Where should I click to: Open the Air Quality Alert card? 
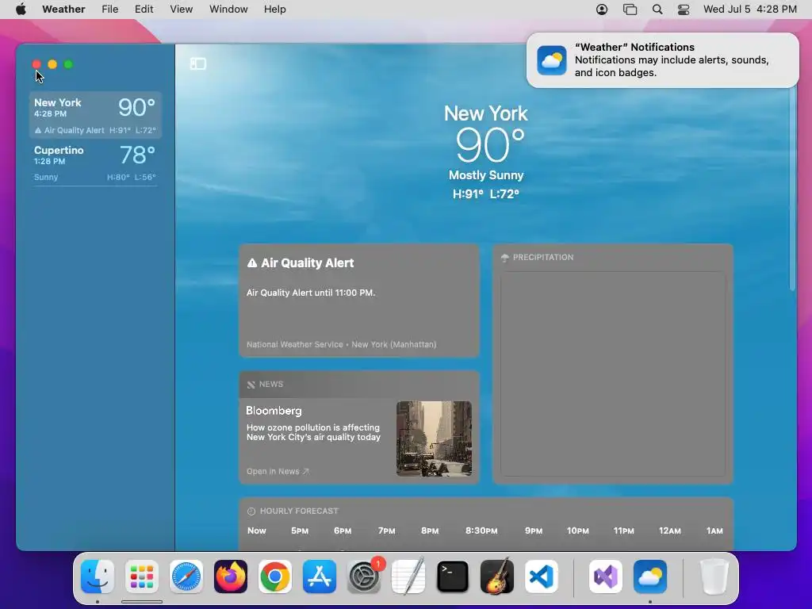[x=359, y=301]
